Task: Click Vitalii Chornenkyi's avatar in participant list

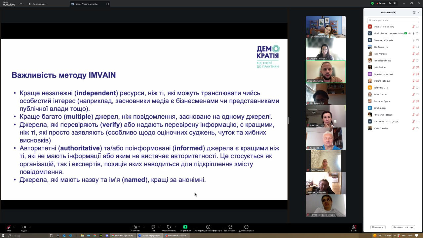Action: pos(370,33)
